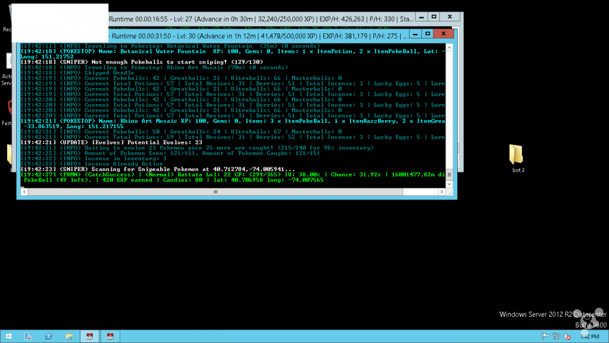Maximize the back Lvl 27 bot window
The image size is (609, 343).
434,17
